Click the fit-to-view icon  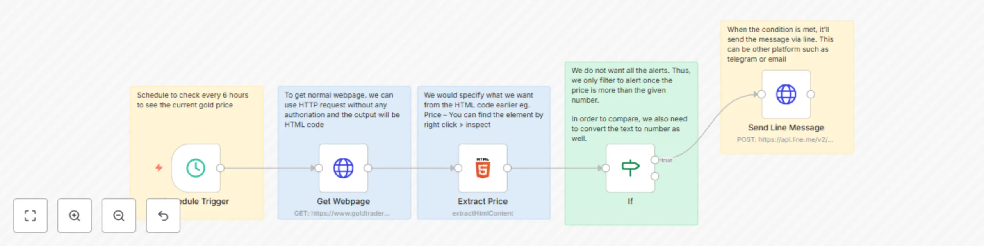point(30,216)
